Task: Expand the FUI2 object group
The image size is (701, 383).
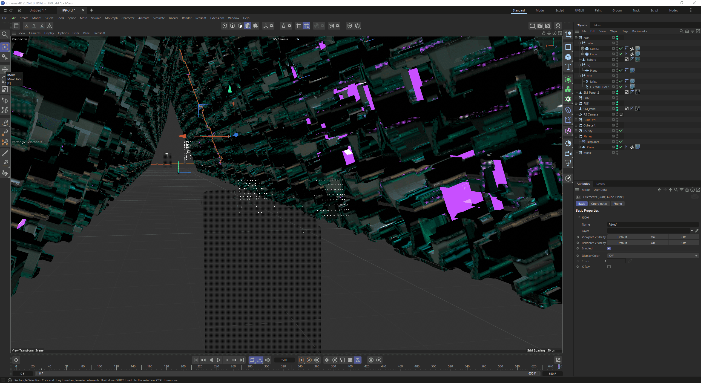Action: pyautogui.click(x=576, y=98)
